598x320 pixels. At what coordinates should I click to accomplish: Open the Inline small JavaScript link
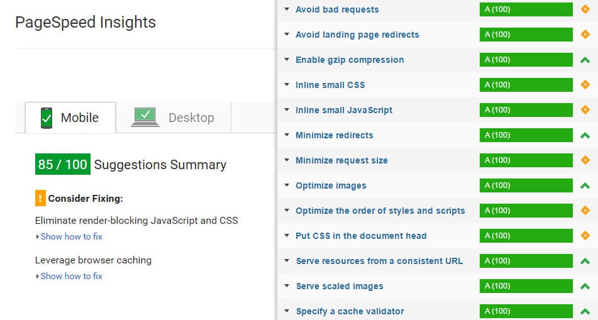[x=344, y=110]
